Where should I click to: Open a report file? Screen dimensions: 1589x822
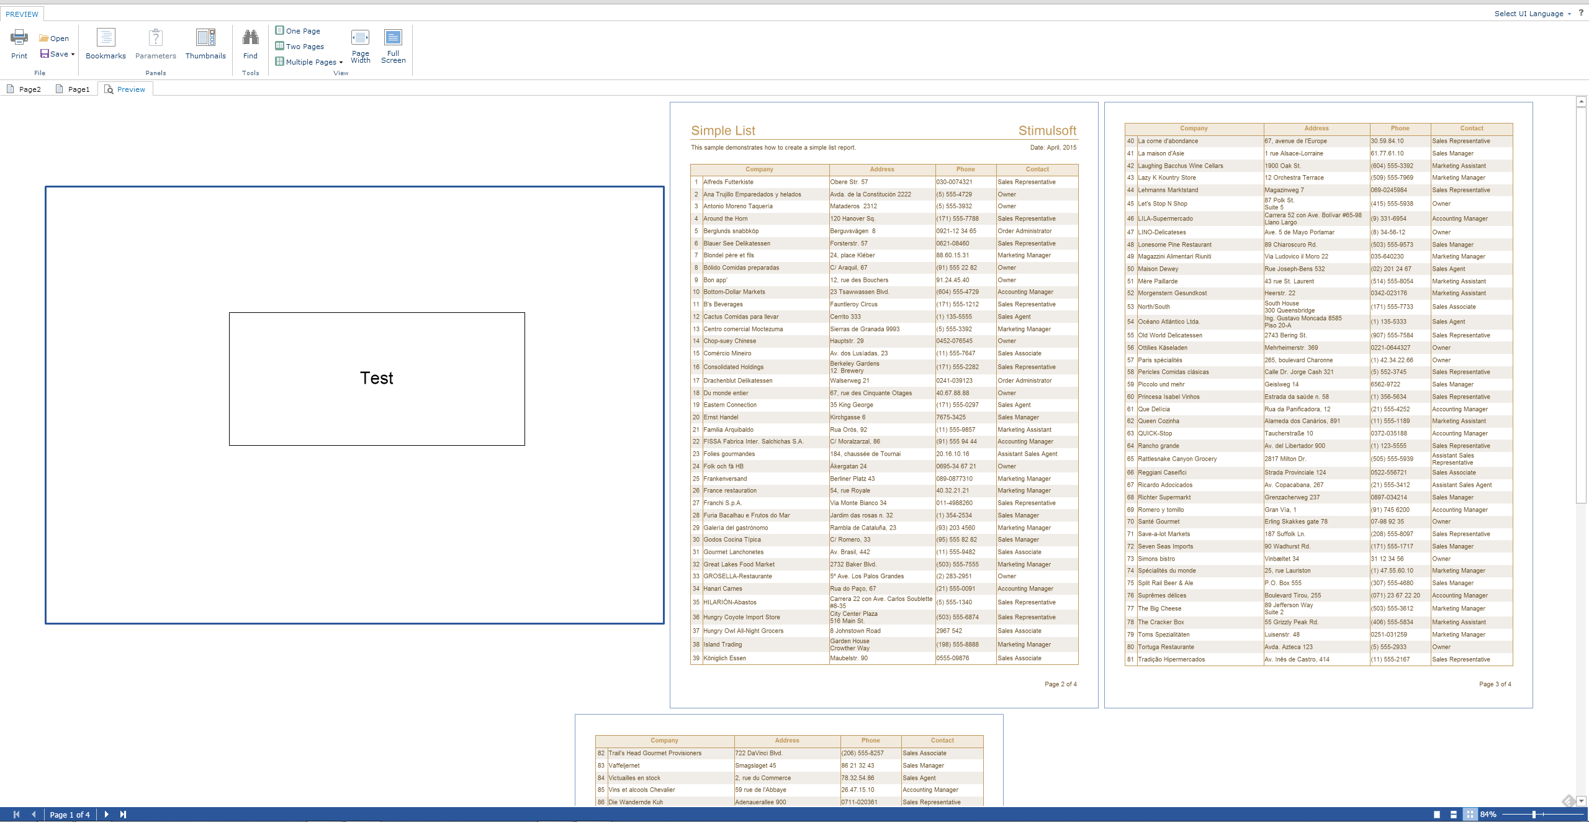point(54,38)
